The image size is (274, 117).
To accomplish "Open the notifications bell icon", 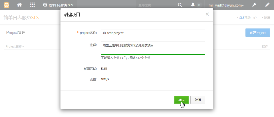I will coord(193,5).
